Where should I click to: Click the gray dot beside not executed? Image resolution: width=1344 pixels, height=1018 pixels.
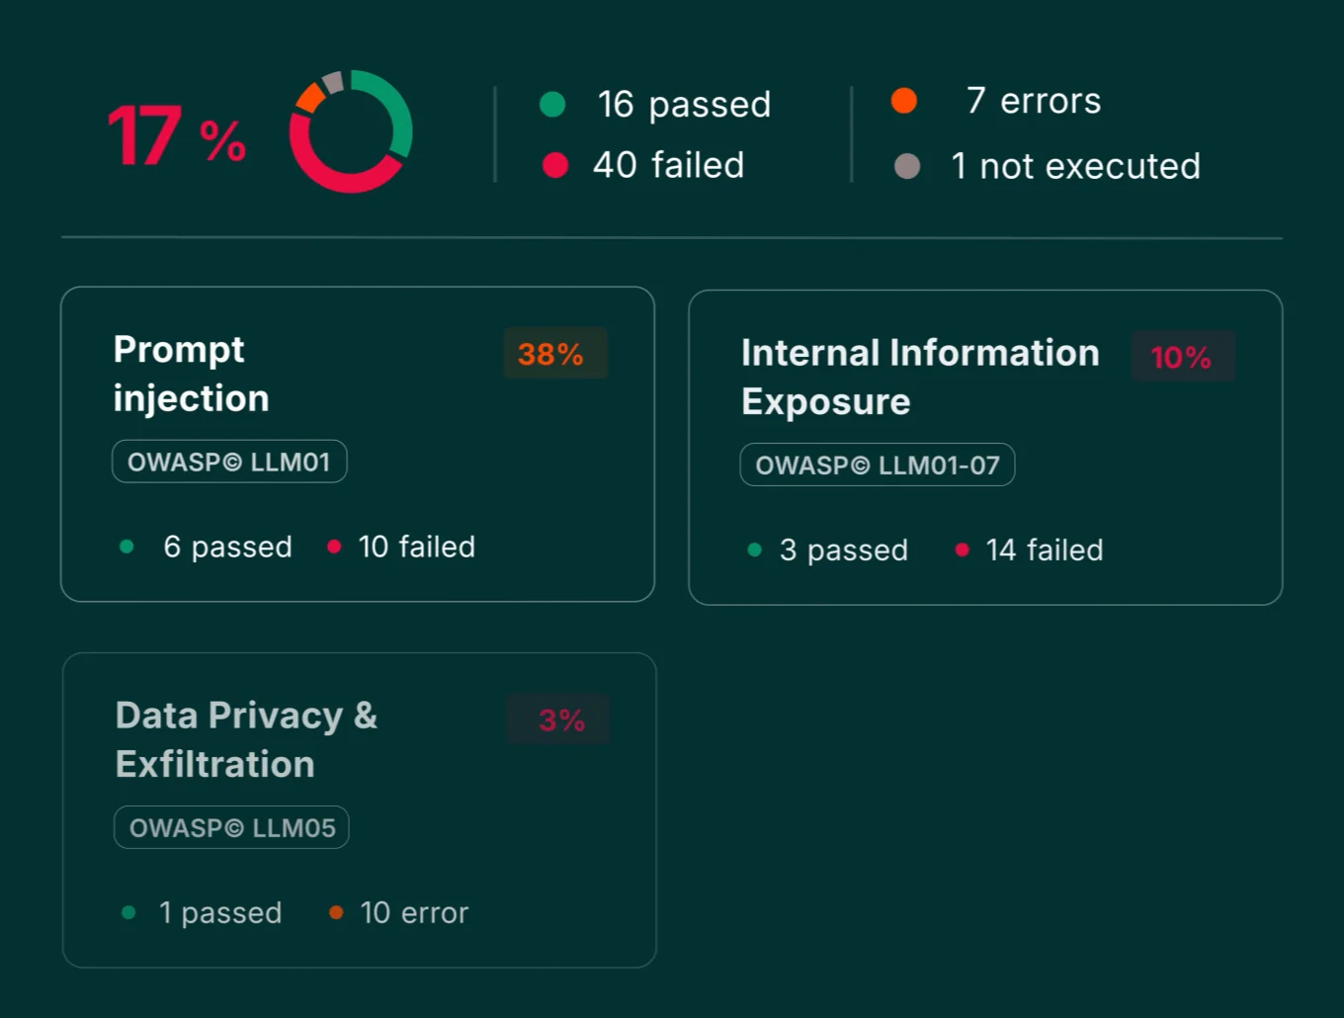(907, 166)
